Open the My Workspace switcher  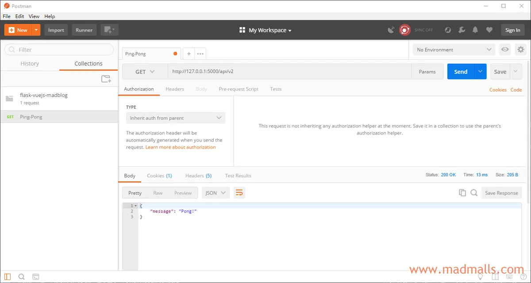coord(265,30)
